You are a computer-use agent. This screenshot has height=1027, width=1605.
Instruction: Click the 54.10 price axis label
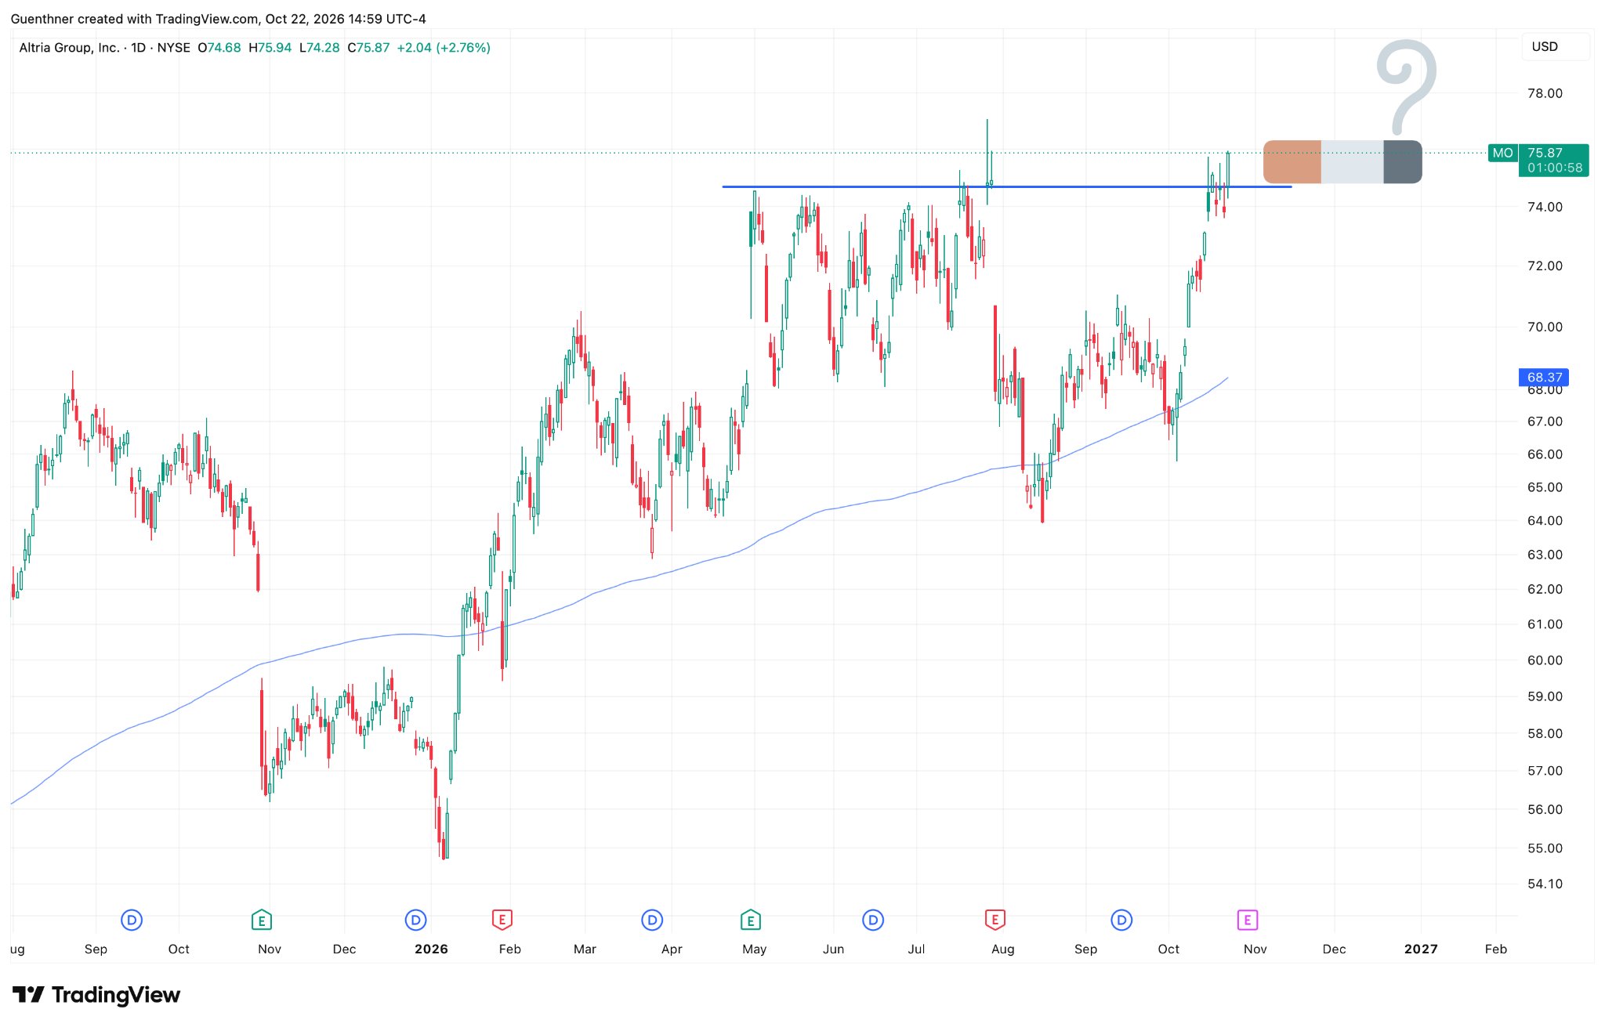pyautogui.click(x=1545, y=884)
